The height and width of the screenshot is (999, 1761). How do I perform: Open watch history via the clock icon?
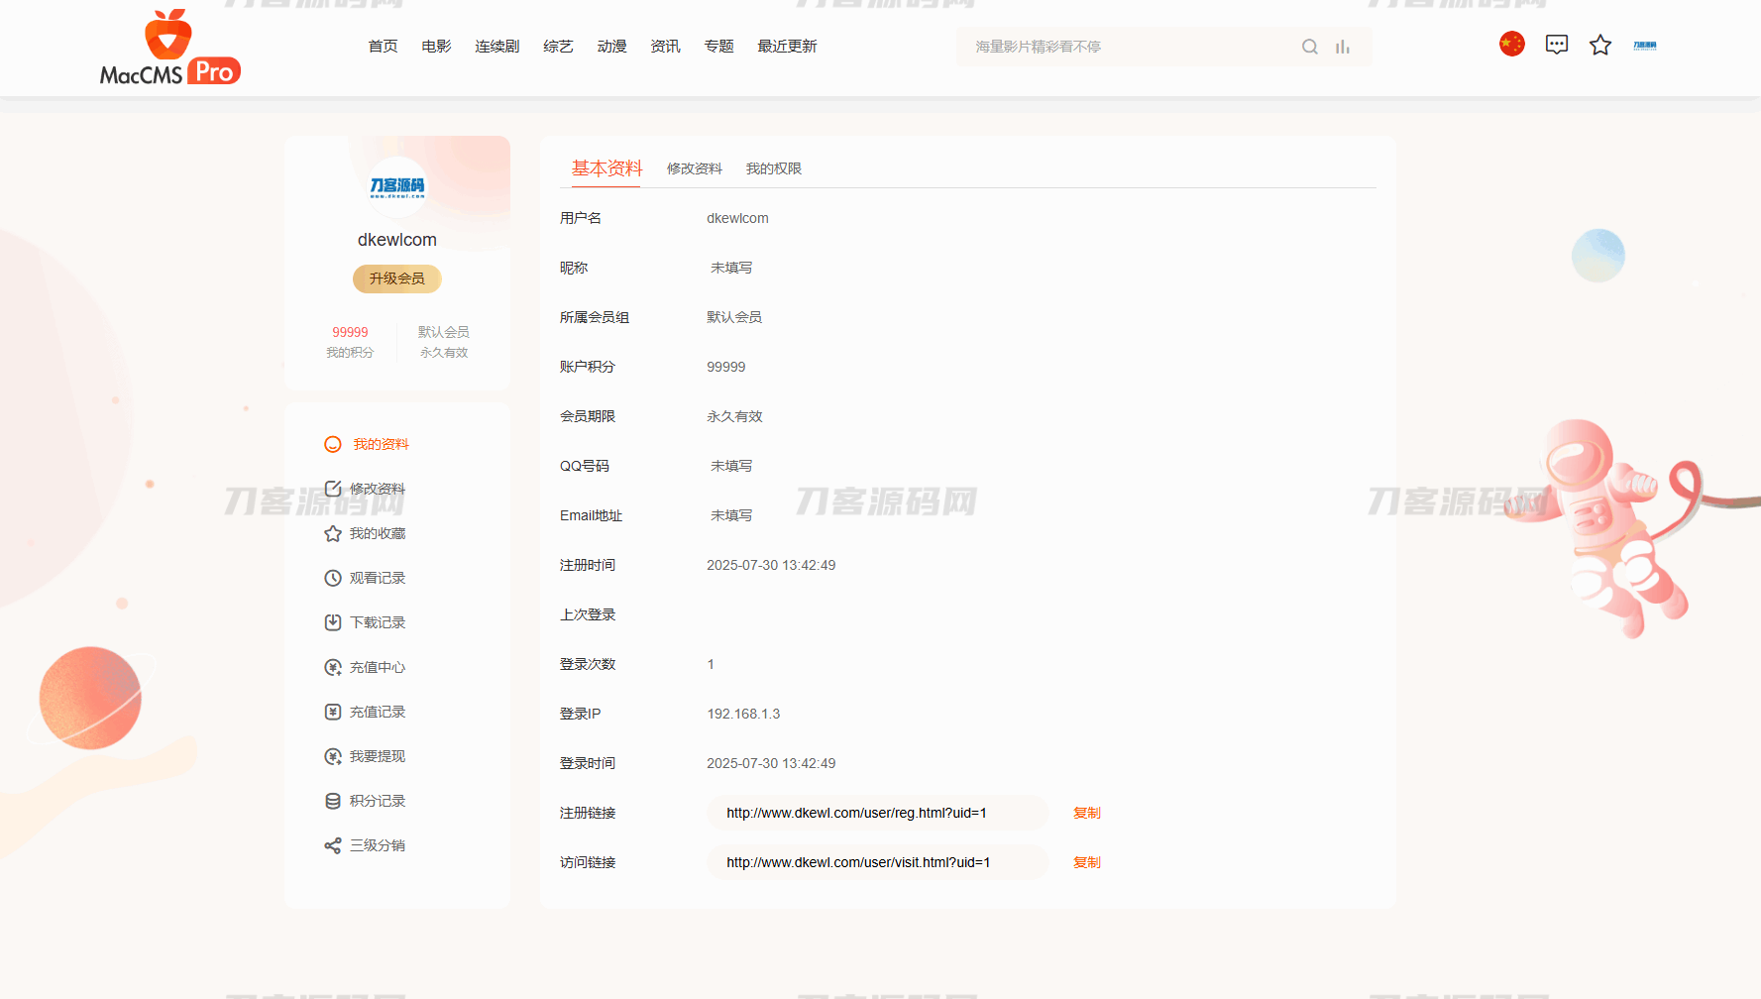pyautogui.click(x=332, y=578)
